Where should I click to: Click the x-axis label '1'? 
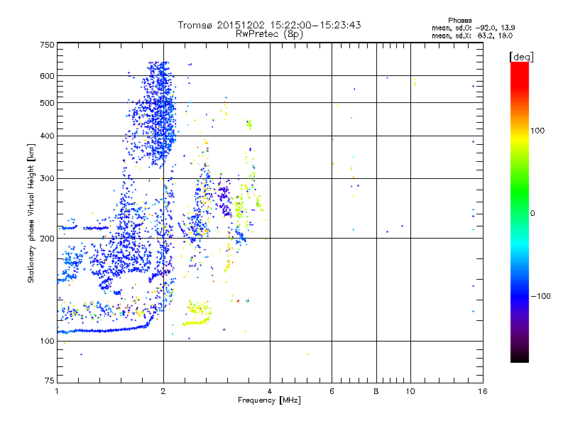[57, 391]
